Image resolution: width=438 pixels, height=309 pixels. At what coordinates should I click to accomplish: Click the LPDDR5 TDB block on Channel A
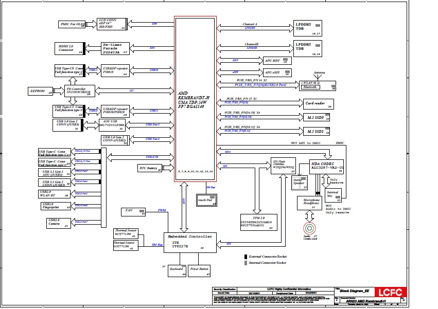[x=308, y=28]
